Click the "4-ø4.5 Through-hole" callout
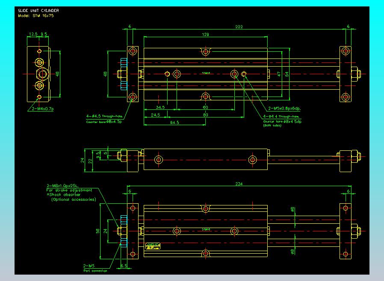Viewport: 384px width, 281px height. [x=103, y=116]
